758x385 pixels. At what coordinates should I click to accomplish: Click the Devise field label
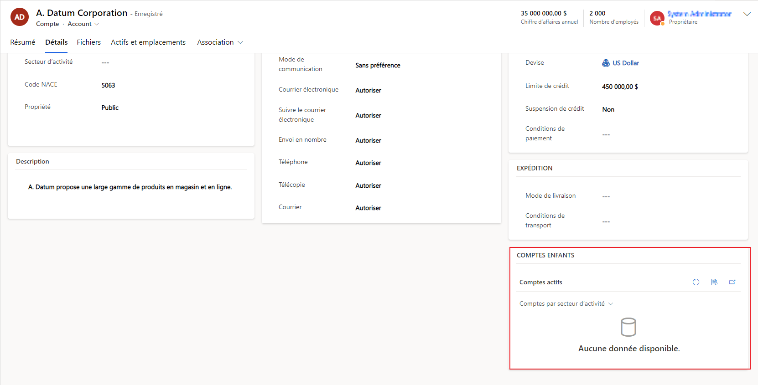click(535, 62)
